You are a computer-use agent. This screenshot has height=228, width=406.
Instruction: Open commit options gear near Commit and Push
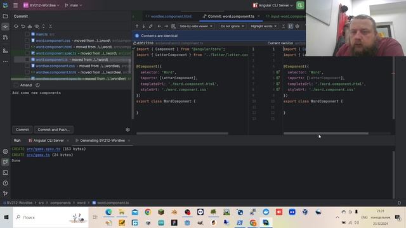(128, 129)
